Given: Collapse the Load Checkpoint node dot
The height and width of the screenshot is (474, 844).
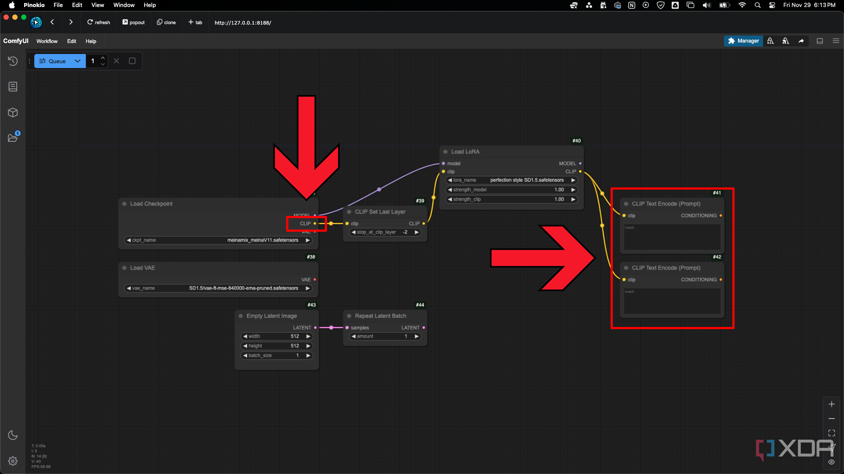Looking at the screenshot, I should [x=124, y=204].
